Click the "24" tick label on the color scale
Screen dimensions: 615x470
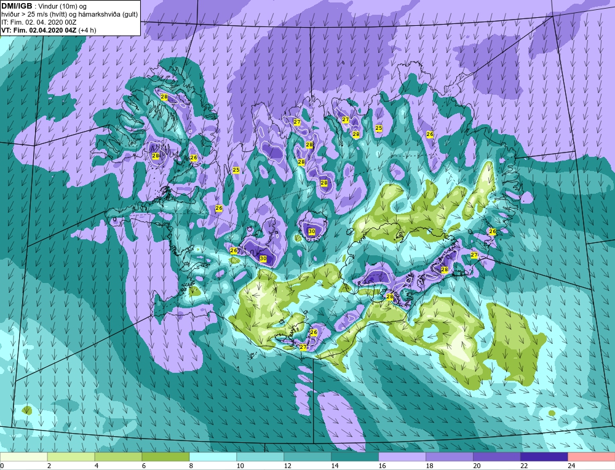[571, 466]
